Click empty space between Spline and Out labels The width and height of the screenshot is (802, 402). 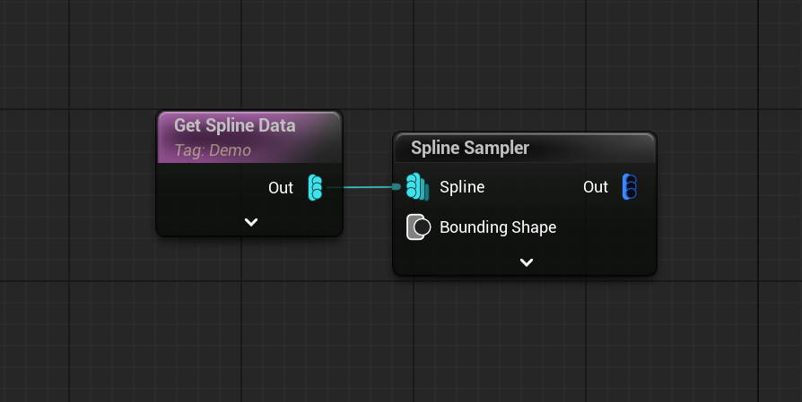534,187
